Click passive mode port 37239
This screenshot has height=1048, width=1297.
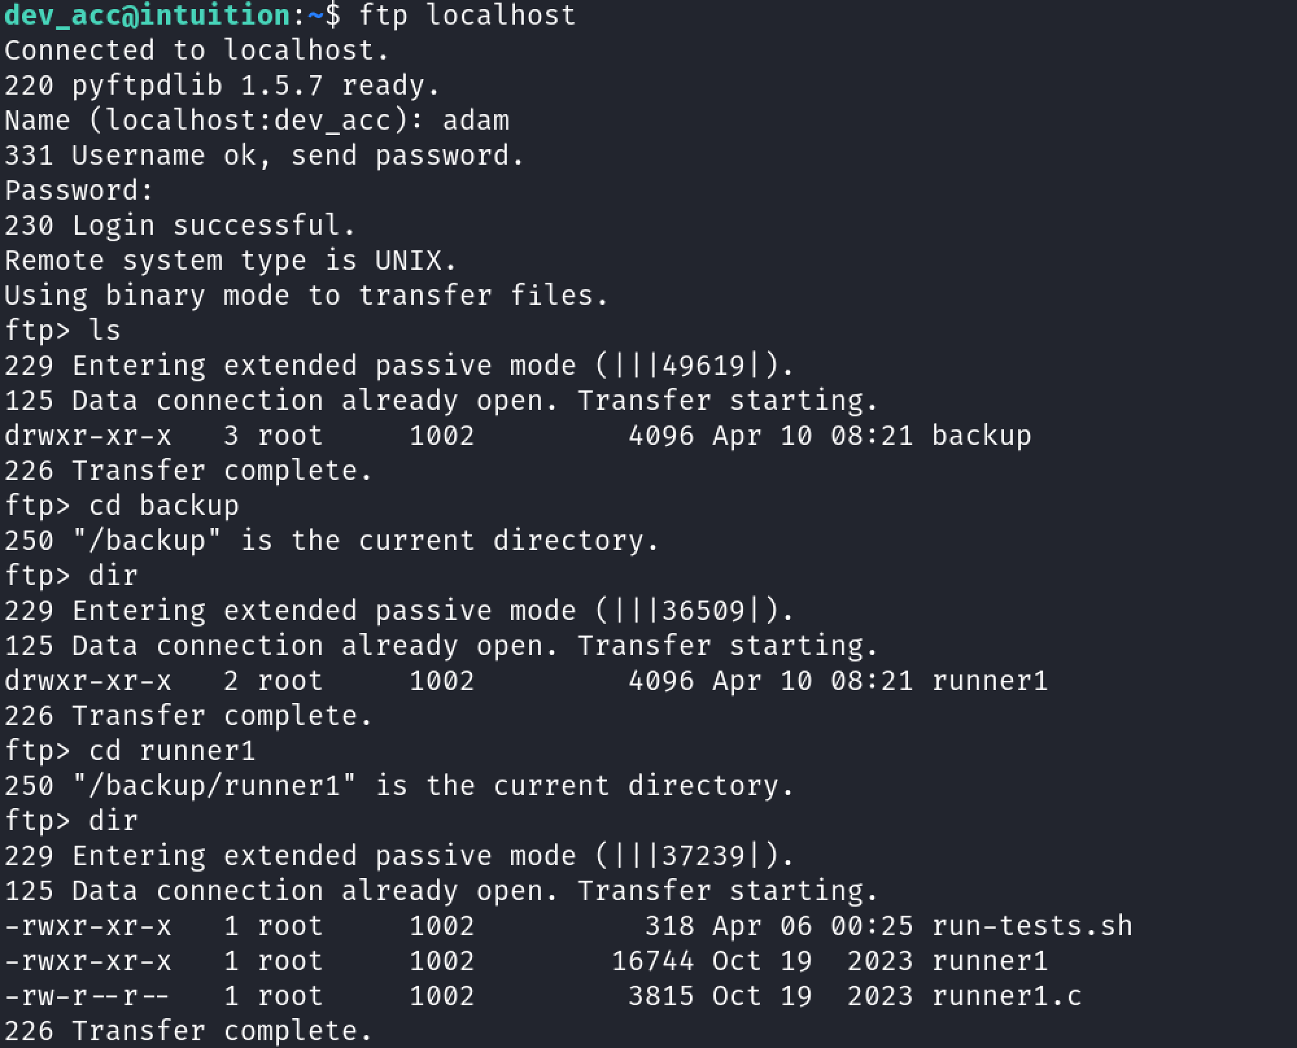[703, 856]
